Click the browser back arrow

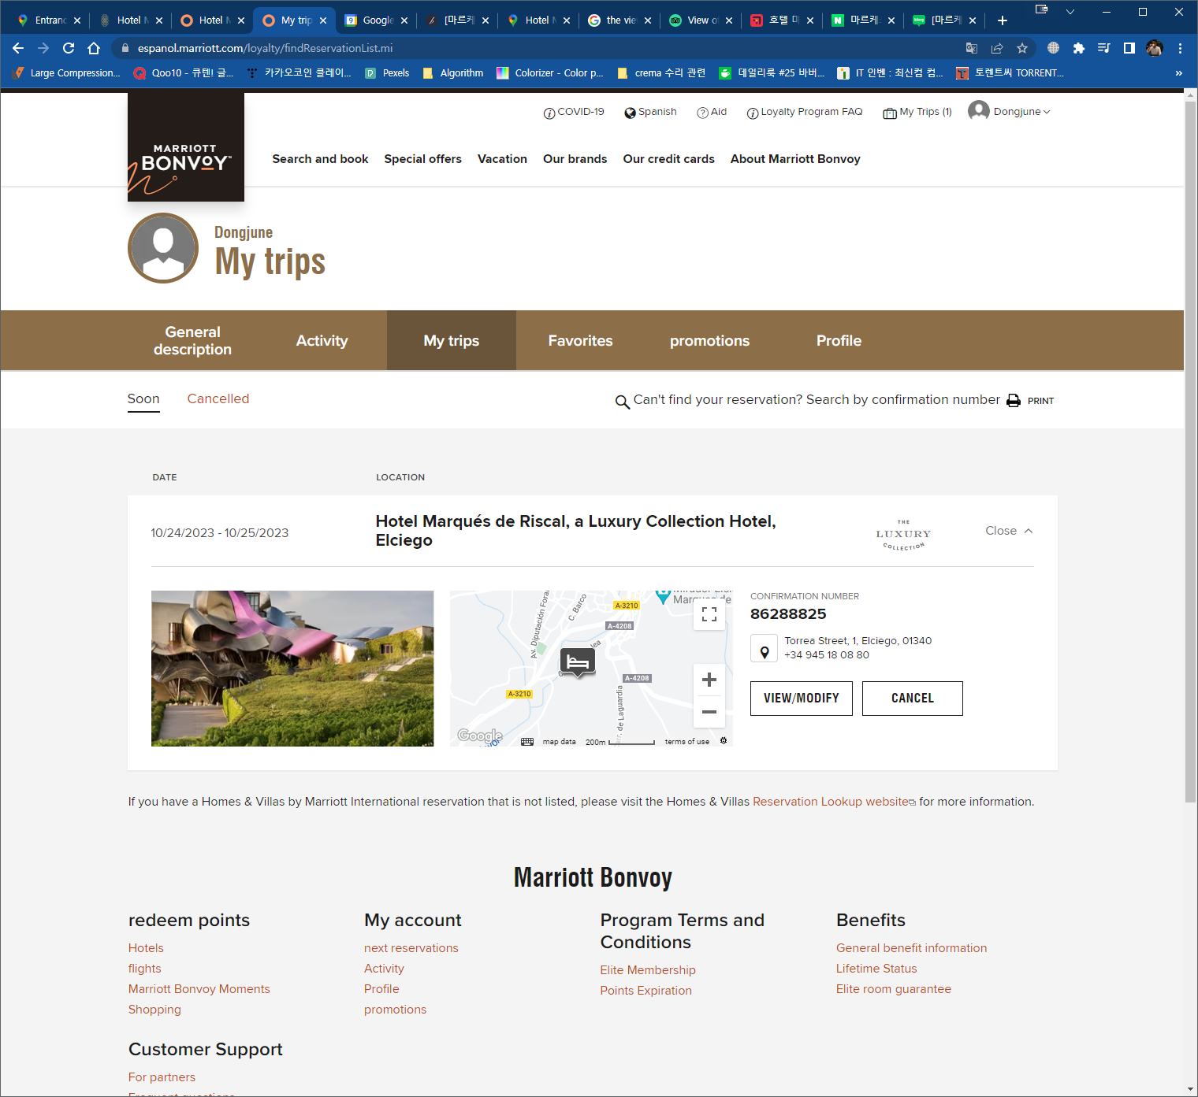click(18, 48)
